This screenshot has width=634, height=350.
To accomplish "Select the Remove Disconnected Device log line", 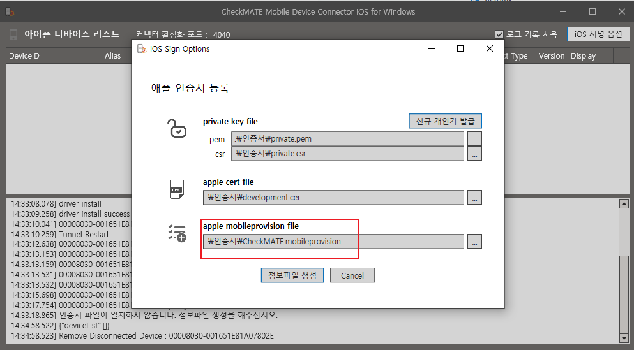I will (142, 336).
